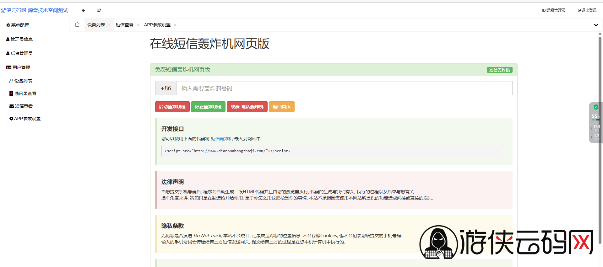603x267 pixels.
Task: Click the 退出登录 logout link
Action: tap(587, 10)
